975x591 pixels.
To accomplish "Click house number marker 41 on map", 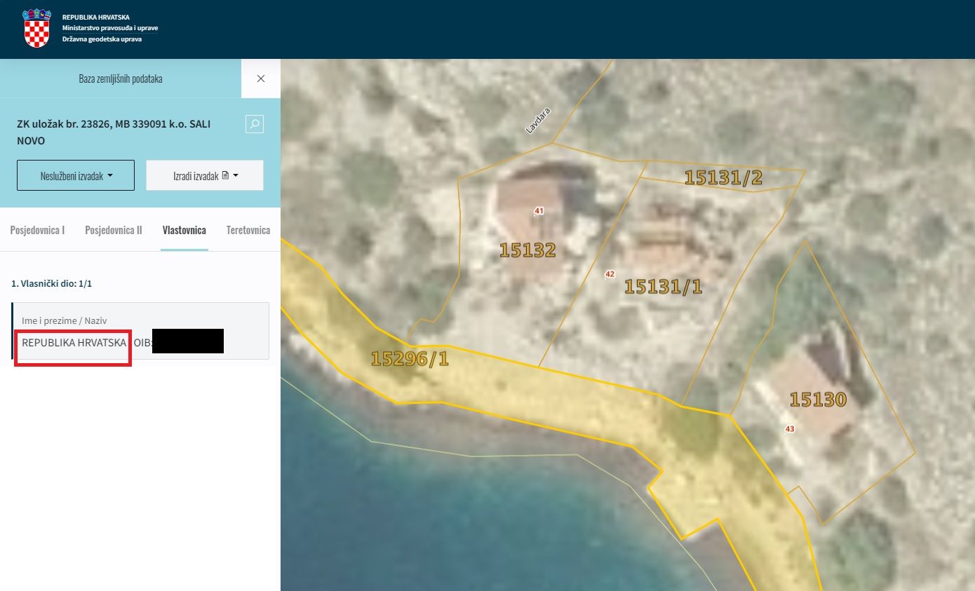I will pos(539,211).
